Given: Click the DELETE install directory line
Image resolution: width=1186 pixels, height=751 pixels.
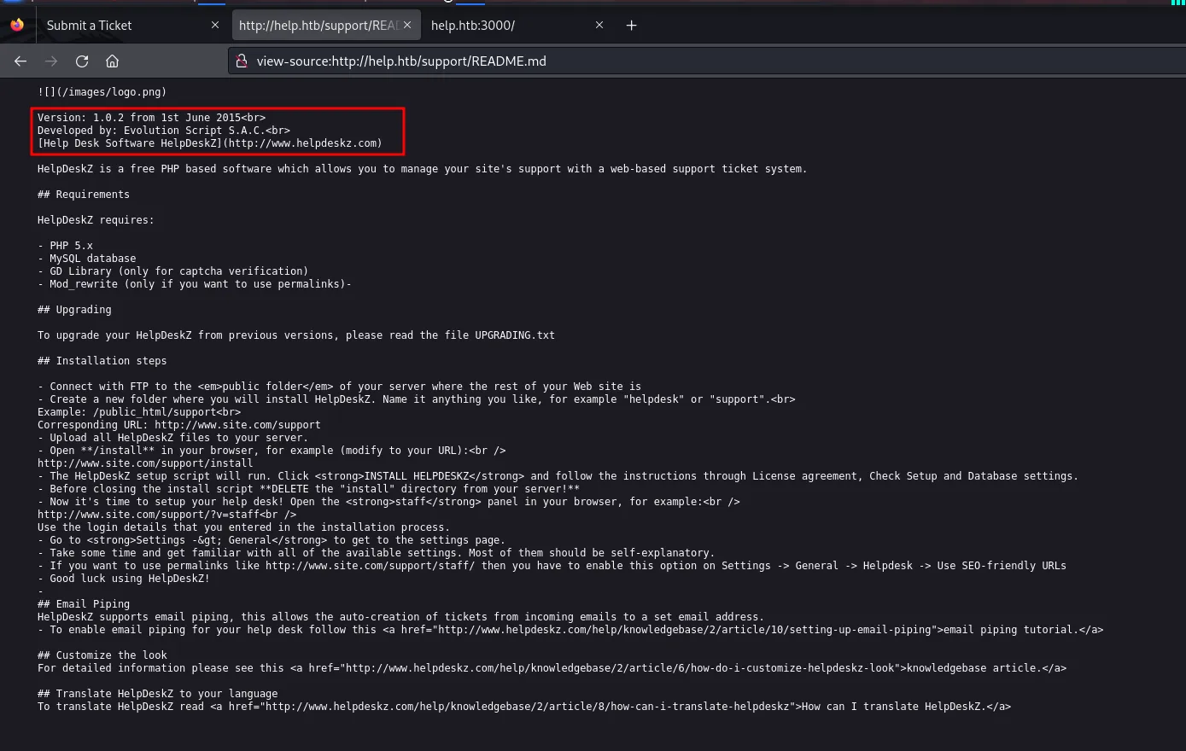Looking at the screenshot, I should [308, 489].
